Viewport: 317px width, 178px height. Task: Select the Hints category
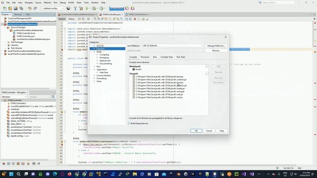tap(99, 81)
